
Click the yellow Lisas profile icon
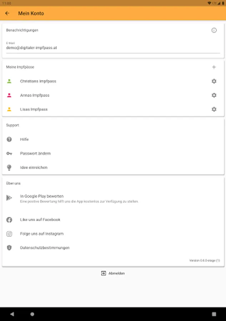click(x=9, y=109)
